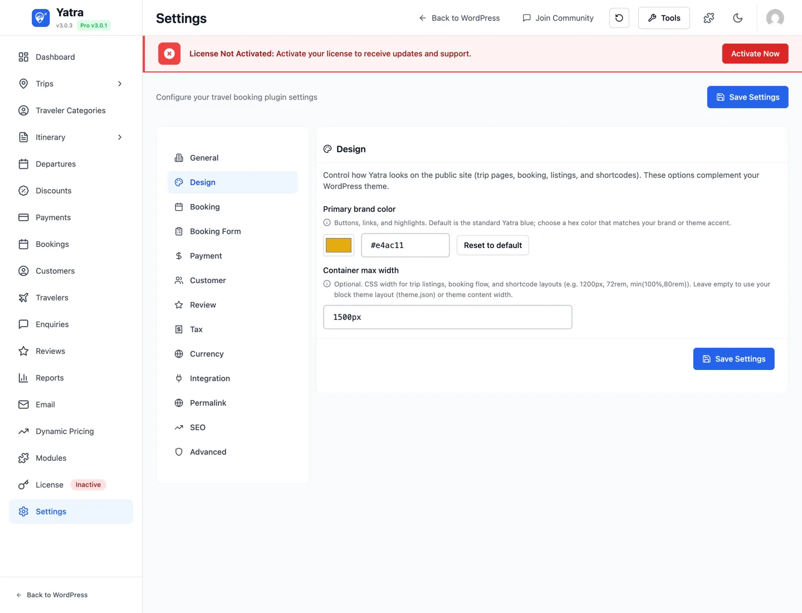802x613 pixels.
Task: Click the Yatra logo icon
Action: [41, 18]
